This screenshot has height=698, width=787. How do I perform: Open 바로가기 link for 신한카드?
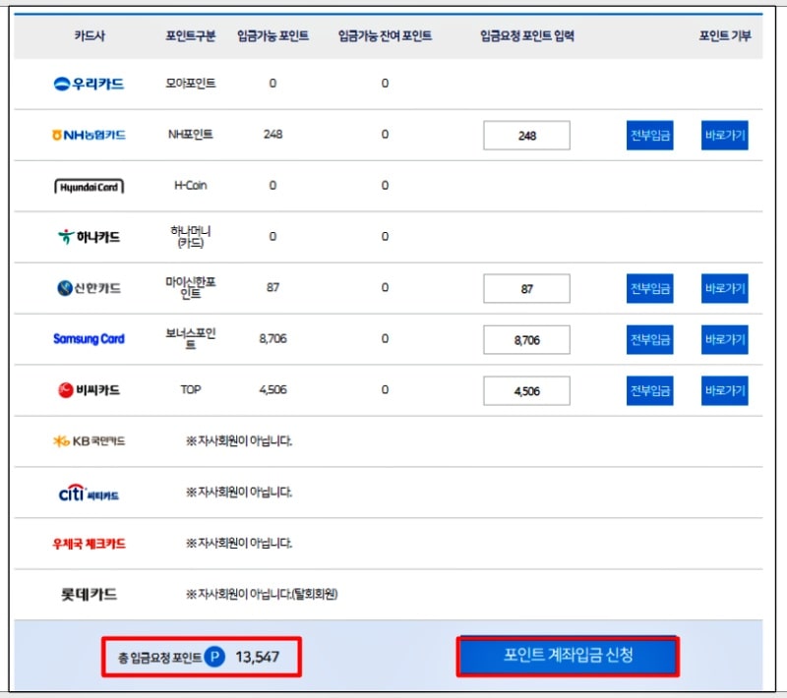tap(724, 288)
